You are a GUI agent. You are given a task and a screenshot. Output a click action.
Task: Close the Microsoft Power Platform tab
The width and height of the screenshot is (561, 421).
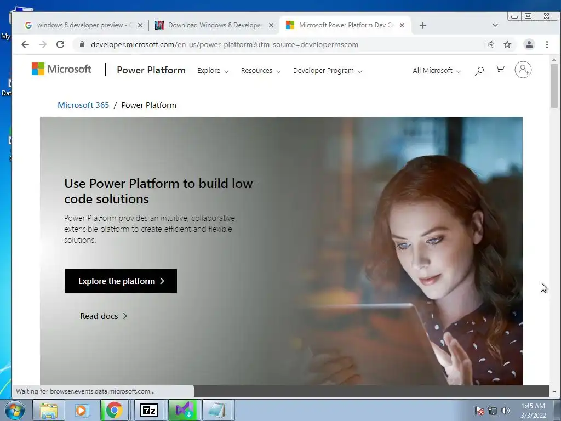point(402,25)
